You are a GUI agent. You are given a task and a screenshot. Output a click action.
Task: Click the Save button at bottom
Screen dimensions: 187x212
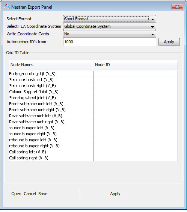tap(43, 194)
